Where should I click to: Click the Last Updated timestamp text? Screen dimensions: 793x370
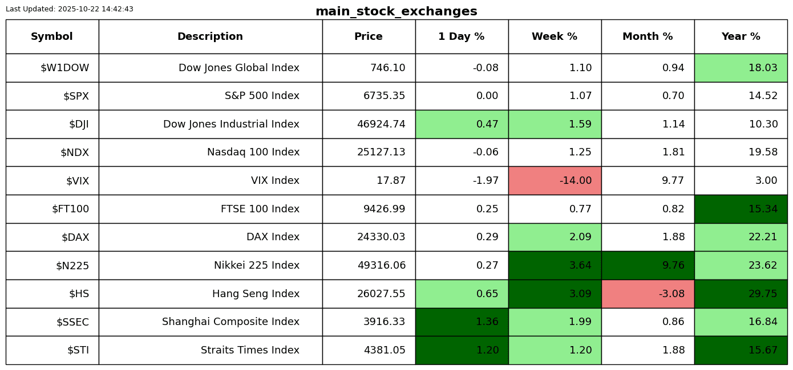70,9
